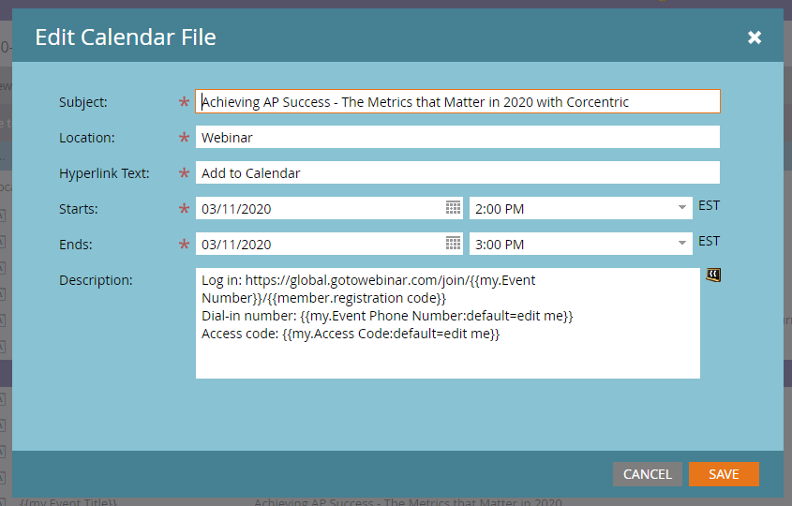Open the Starts date calendar picker
This screenshot has height=506, width=792.
(453, 208)
